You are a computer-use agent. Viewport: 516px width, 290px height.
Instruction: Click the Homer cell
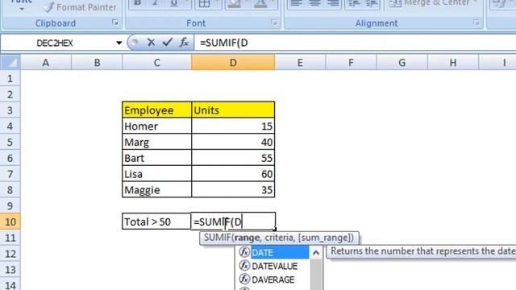coord(156,126)
